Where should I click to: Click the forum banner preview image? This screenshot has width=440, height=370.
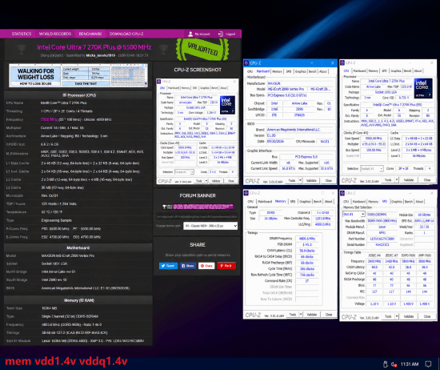pos(198,207)
